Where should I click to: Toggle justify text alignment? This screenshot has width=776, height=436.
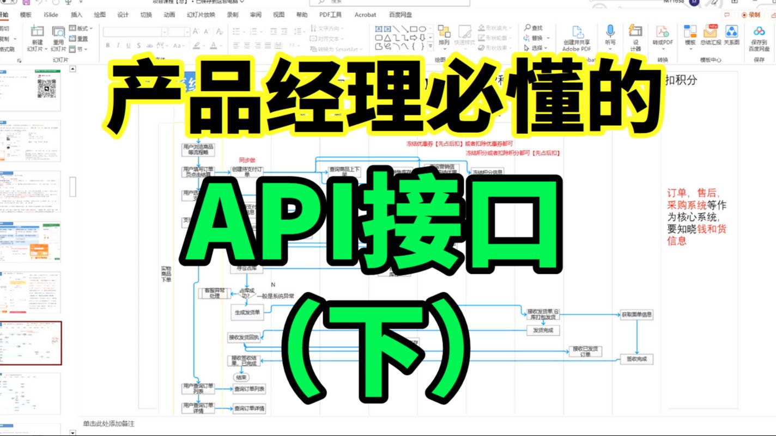[x=268, y=46]
